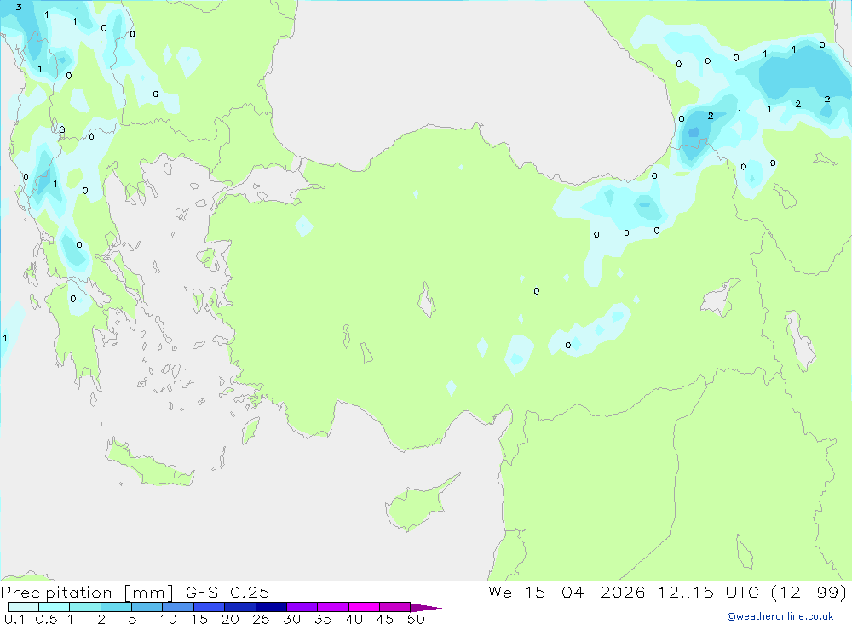
Task: Click the 'Precipitation [mm]' title text
Action: (x=87, y=593)
